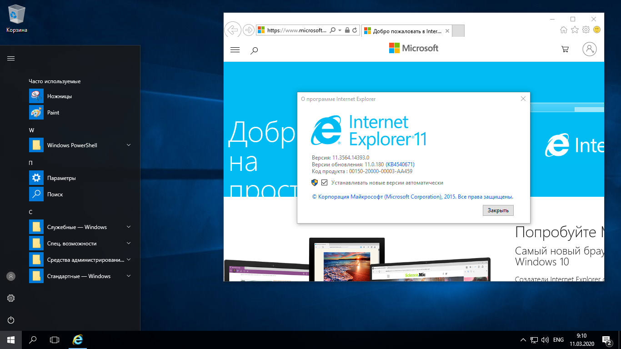Click the power icon in Start menu
Screen dimensions: 621x349
pyautogui.click(x=11, y=320)
